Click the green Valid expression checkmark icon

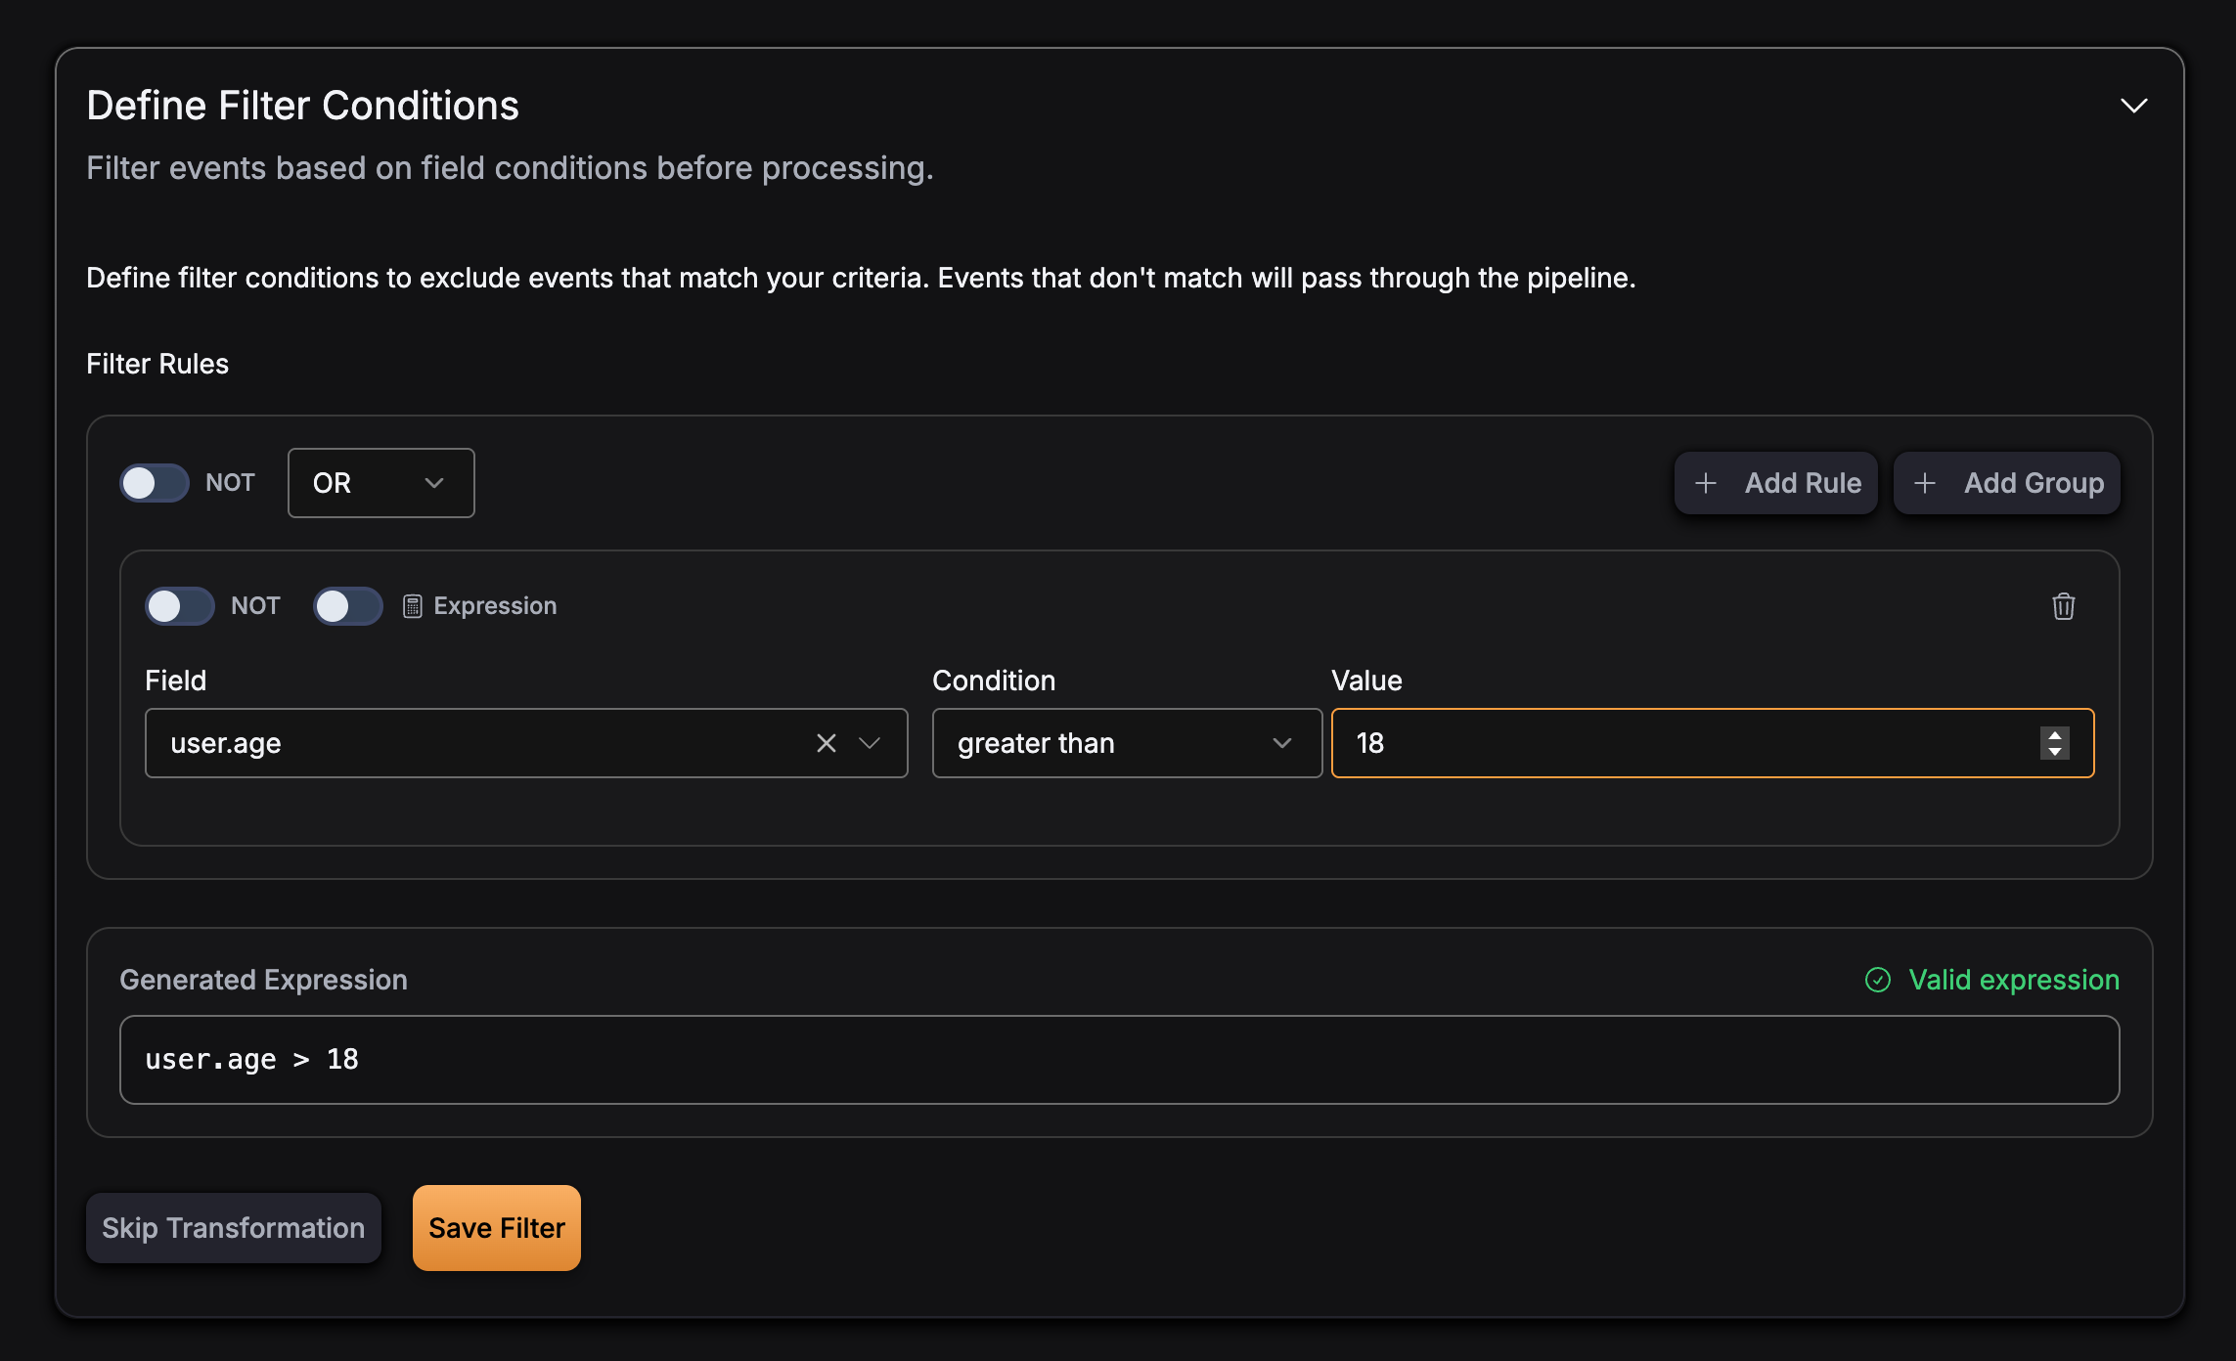point(1877,980)
